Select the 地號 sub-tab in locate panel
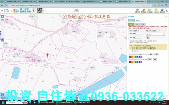 131,24
